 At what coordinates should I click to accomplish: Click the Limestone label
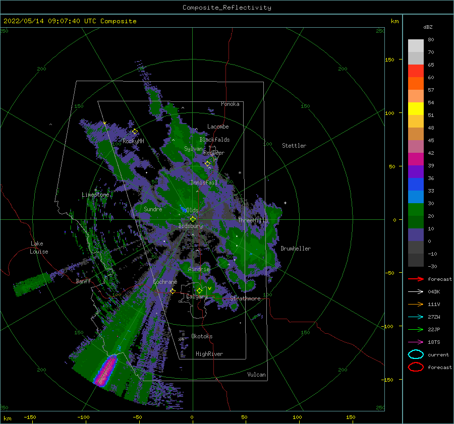click(x=95, y=195)
